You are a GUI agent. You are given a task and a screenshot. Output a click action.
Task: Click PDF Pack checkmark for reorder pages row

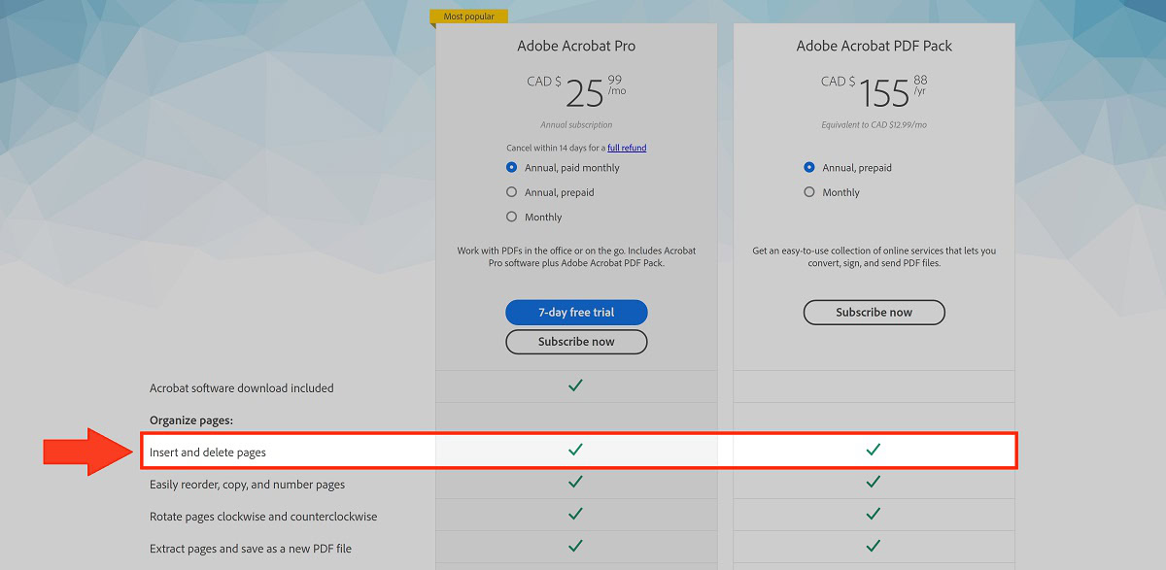pos(873,482)
